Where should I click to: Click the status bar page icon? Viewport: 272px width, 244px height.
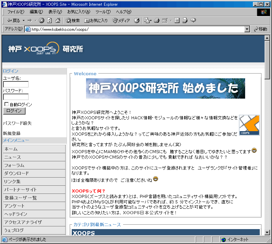[4, 240]
